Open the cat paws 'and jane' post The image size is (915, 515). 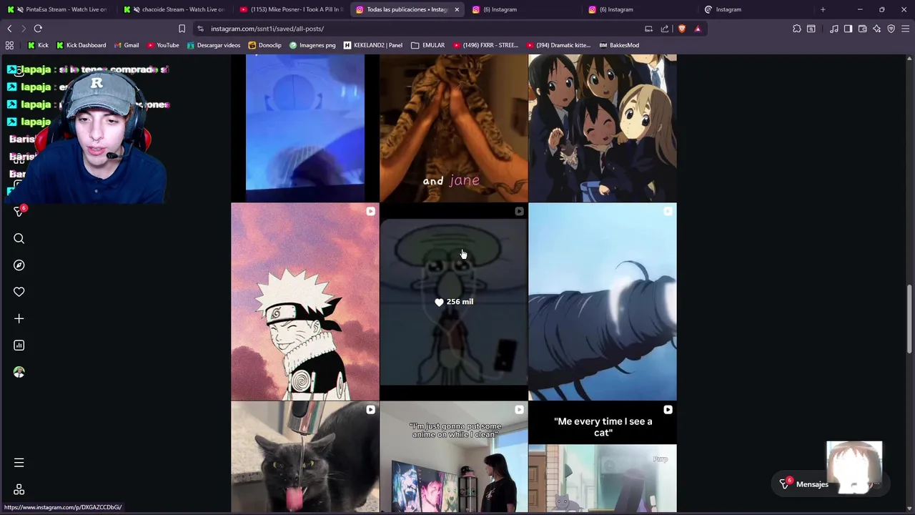click(x=454, y=129)
